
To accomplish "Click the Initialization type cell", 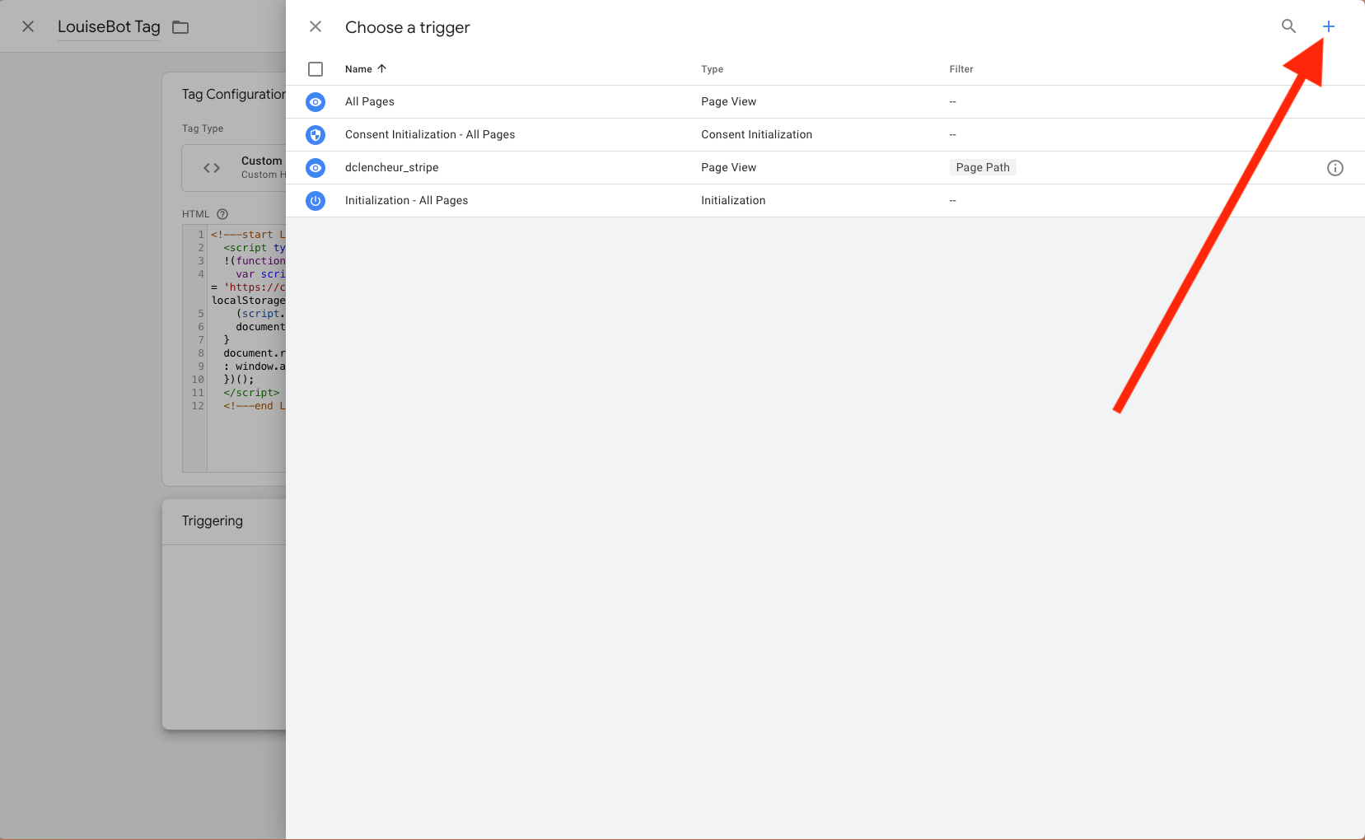I will point(733,201).
